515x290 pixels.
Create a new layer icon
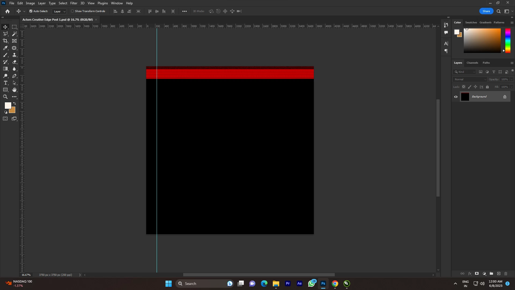point(499,274)
